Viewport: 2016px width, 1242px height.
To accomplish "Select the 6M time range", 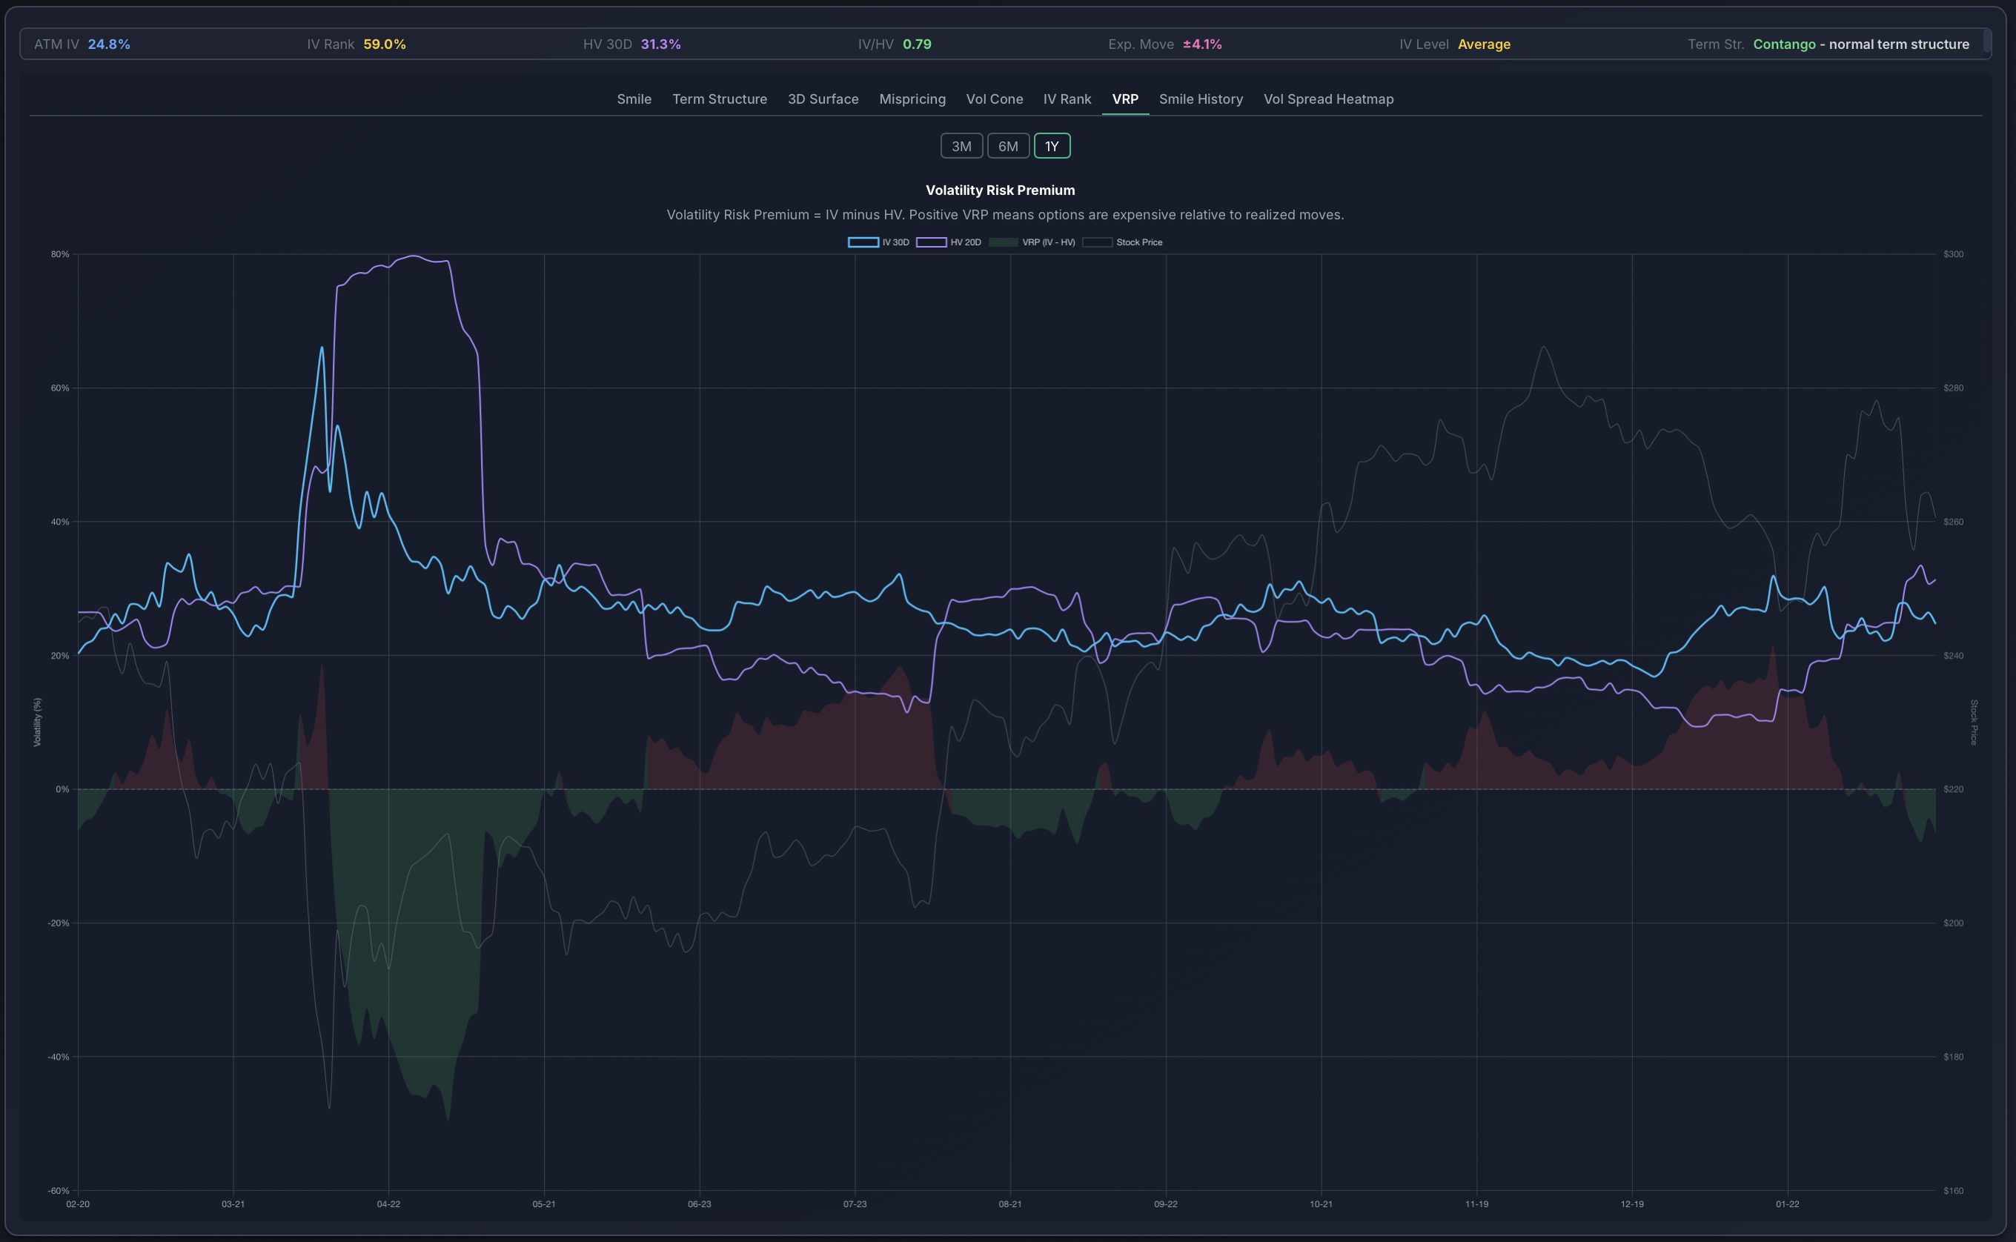I will point(1007,145).
